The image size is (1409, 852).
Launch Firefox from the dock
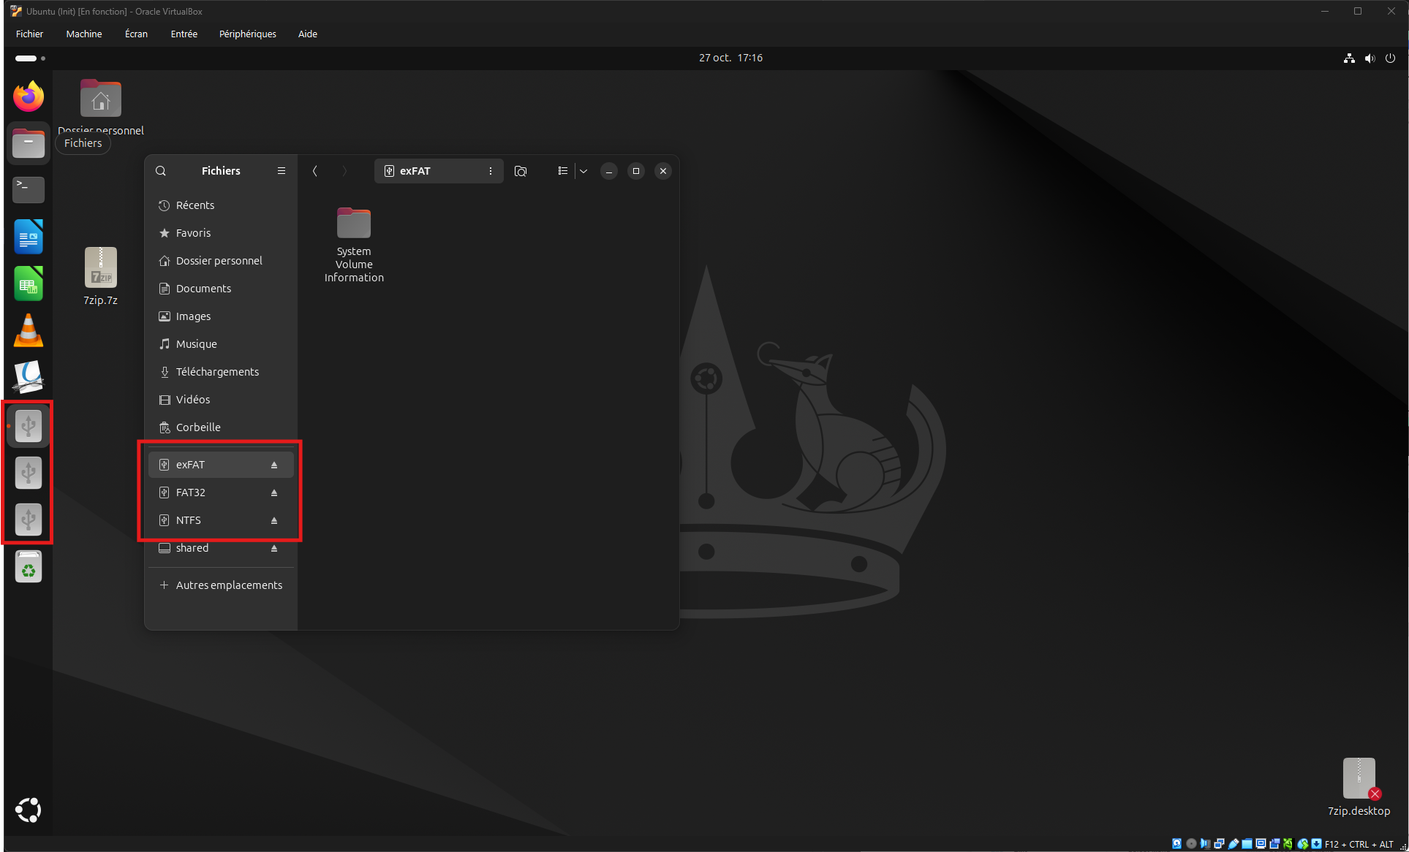(x=29, y=96)
